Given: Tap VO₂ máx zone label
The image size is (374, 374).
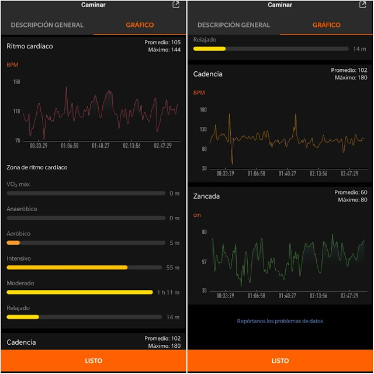Looking at the screenshot, I should click(x=18, y=184).
